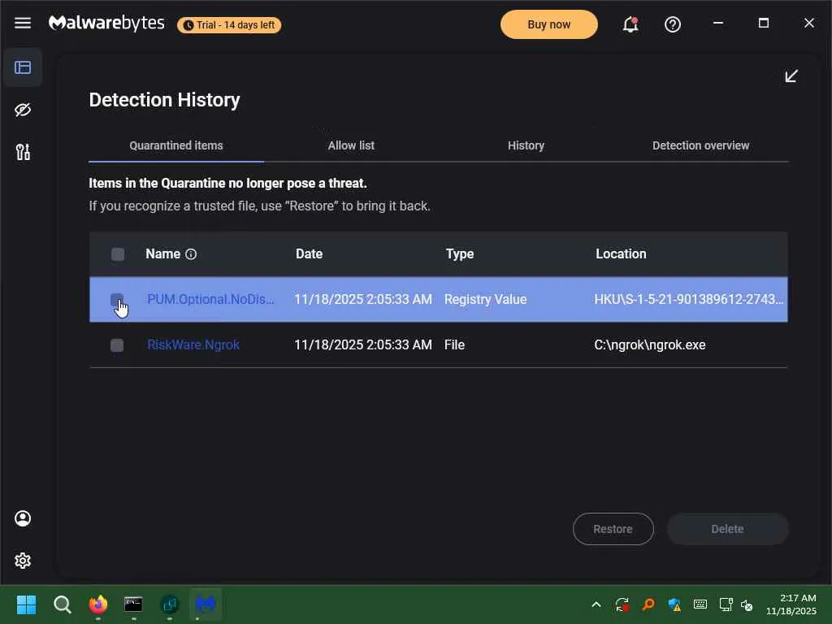This screenshot has width=832, height=624.
Task: Click the display network tray icon
Action: pyautogui.click(x=726, y=604)
